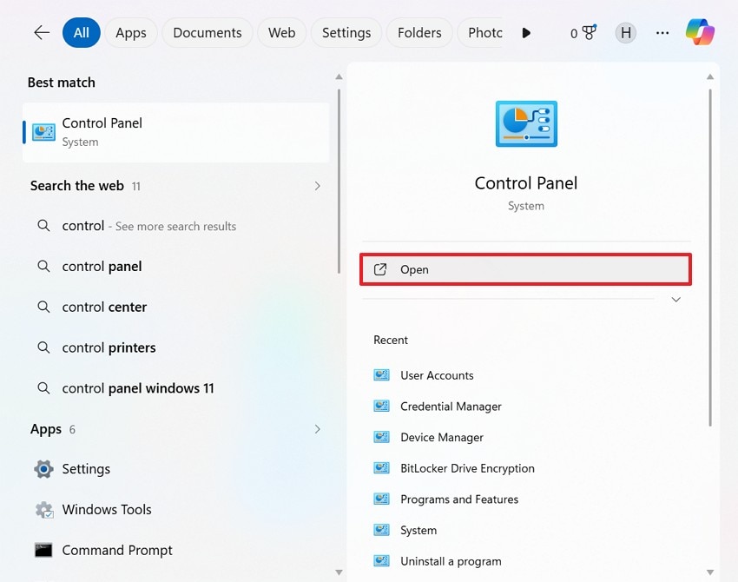This screenshot has width=738, height=582.
Task: Click the icon beside the System recent item
Action: (x=381, y=530)
